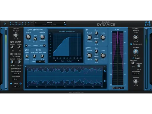Open the Default preset name menu
The width and height of the screenshot is (152, 114).
[x=50, y=23]
